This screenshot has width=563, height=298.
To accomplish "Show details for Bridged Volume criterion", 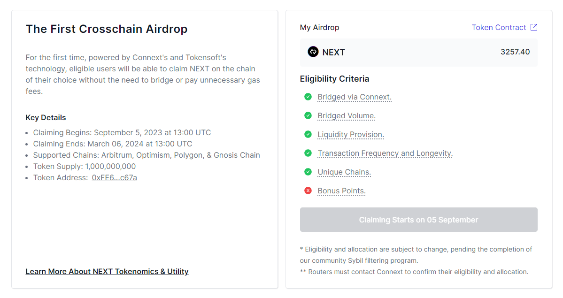I will pyautogui.click(x=347, y=116).
